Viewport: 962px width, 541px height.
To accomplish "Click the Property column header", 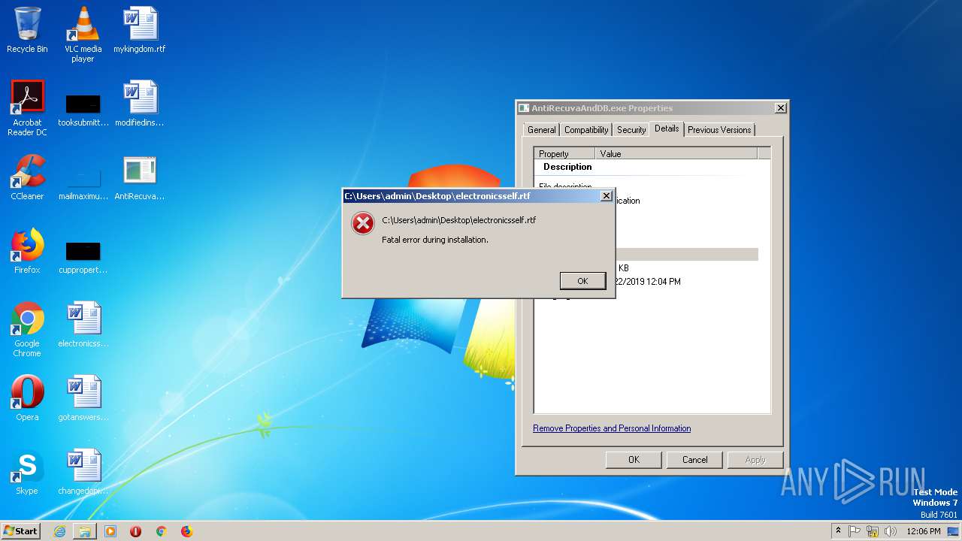I will [x=564, y=153].
